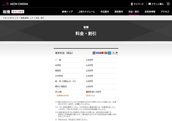This screenshot has height=121, width=172.
Task: Open 上映スケジュール tab
Action: coord(87,12)
